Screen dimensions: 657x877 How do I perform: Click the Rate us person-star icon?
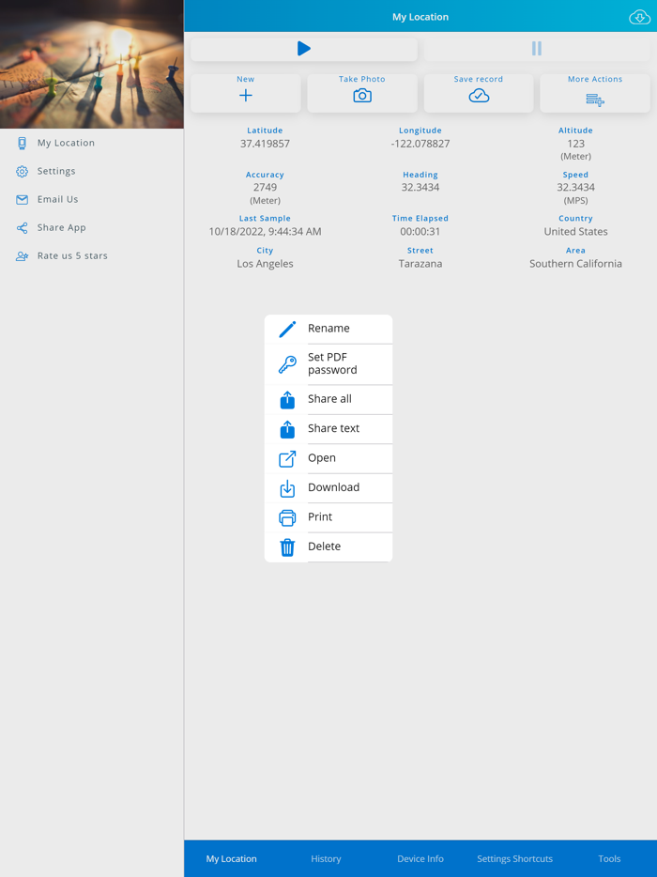(22, 256)
